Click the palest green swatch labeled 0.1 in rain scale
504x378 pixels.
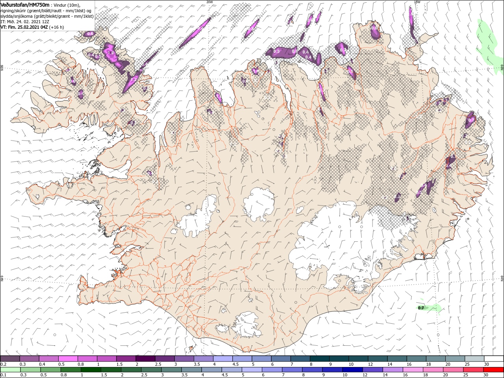coord(10,370)
